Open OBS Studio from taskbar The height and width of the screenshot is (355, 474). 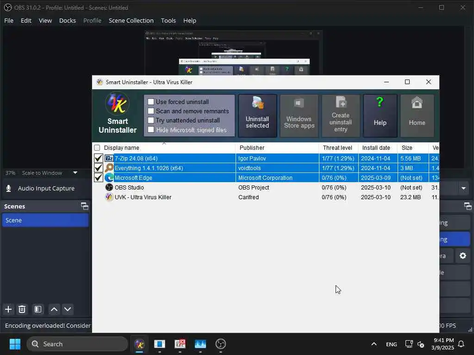point(221,344)
